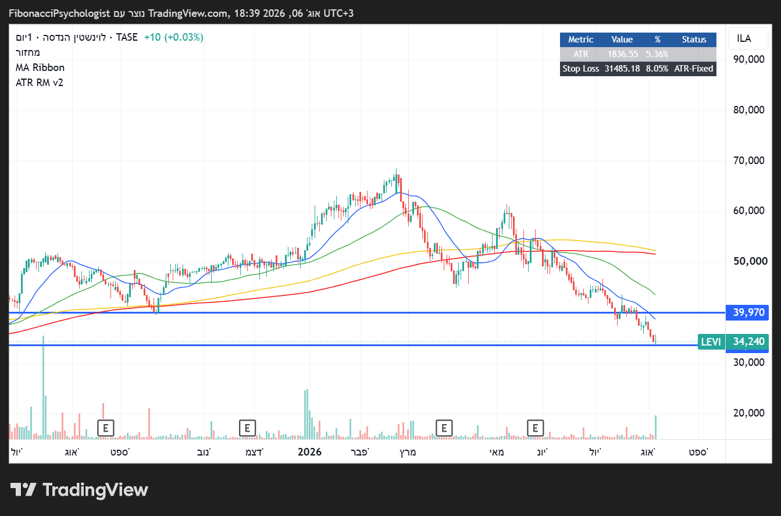Select the מרץ month label on the time axis

pos(407,452)
